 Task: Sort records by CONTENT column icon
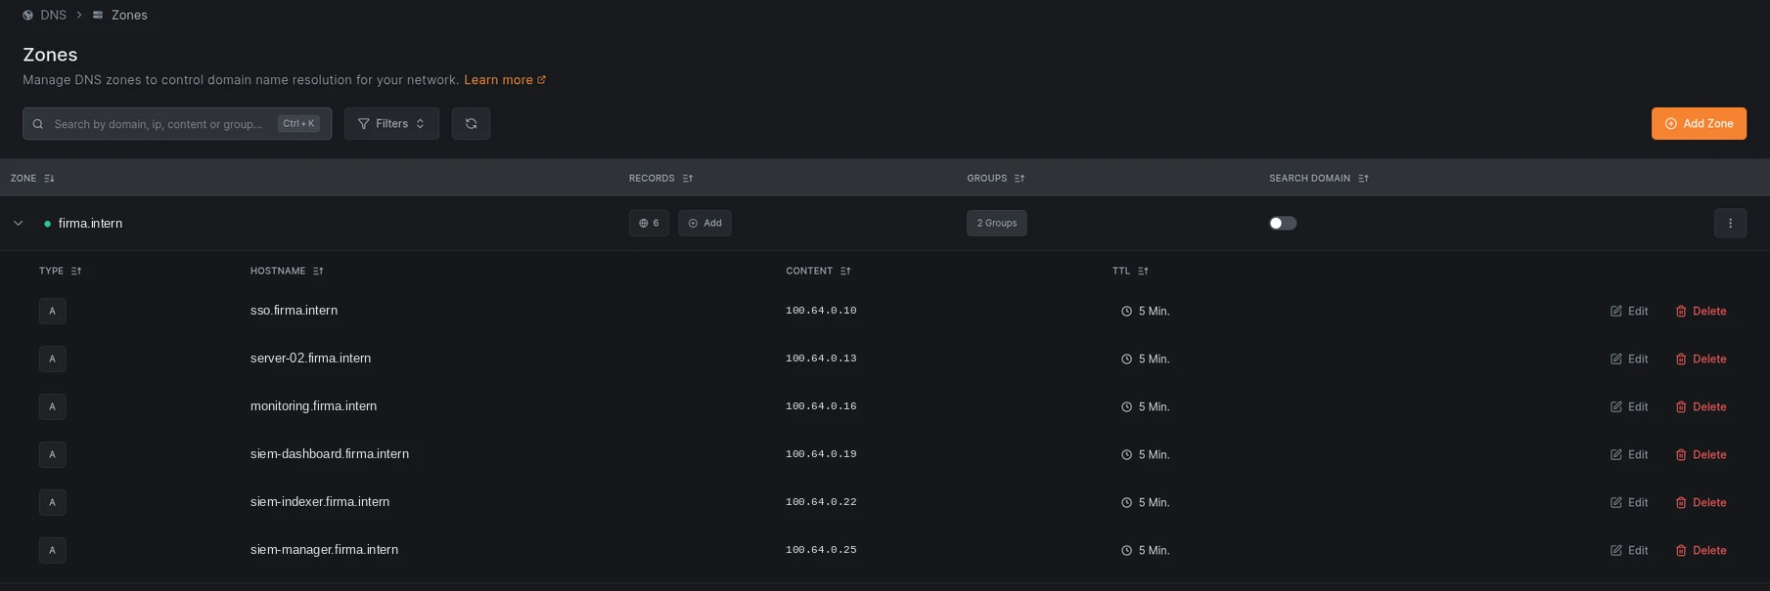(845, 272)
